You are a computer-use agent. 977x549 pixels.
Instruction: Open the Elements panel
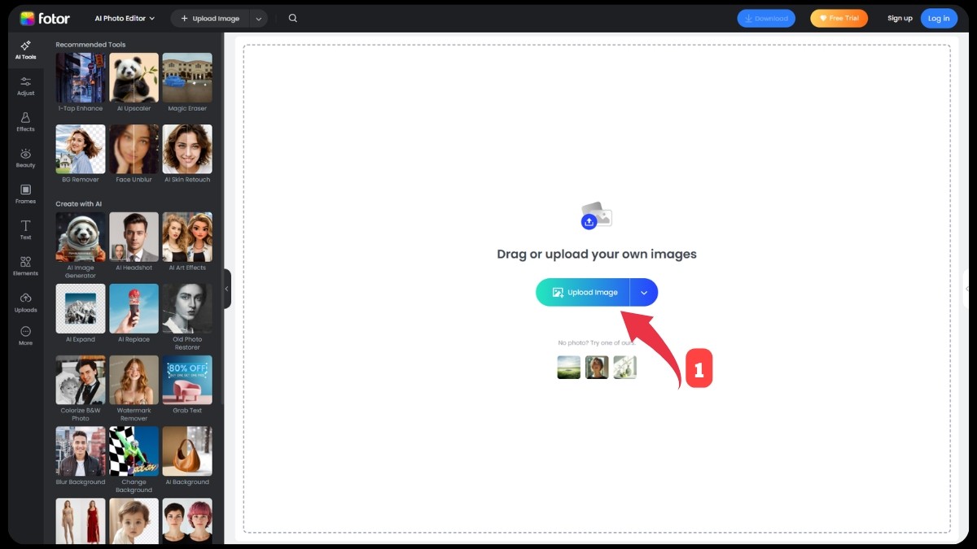point(25,266)
